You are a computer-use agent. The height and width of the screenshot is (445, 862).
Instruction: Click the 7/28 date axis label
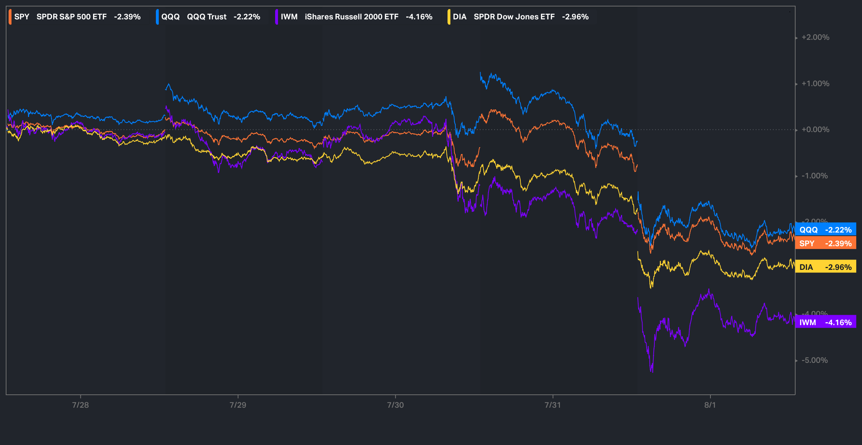click(80, 405)
